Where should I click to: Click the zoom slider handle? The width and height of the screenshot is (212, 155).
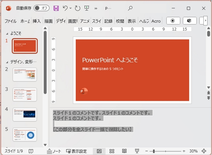click(x=154, y=151)
